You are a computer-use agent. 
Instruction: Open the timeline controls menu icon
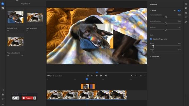(x=145, y=76)
